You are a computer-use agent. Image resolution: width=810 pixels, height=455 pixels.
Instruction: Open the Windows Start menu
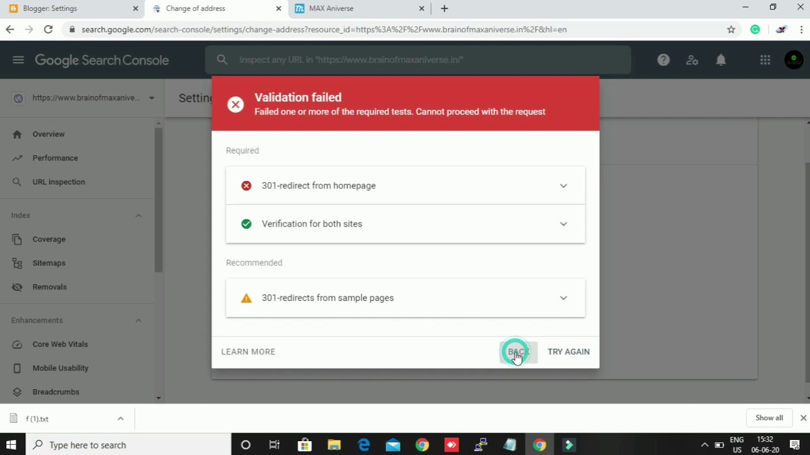[11, 445]
